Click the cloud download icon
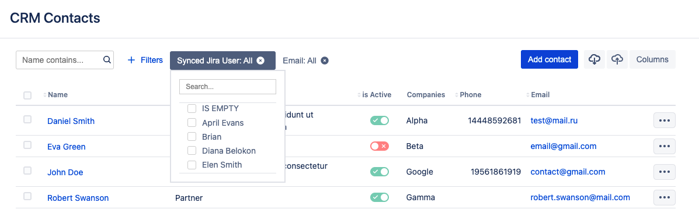 (x=594, y=59)
